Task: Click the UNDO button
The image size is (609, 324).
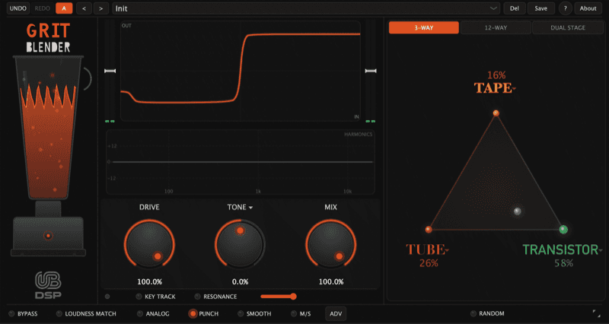Action: (18, 8)
